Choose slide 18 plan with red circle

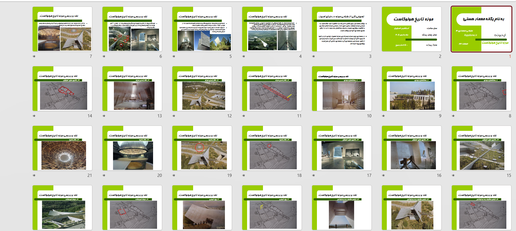pyautogui.click(x=272, y=148)
